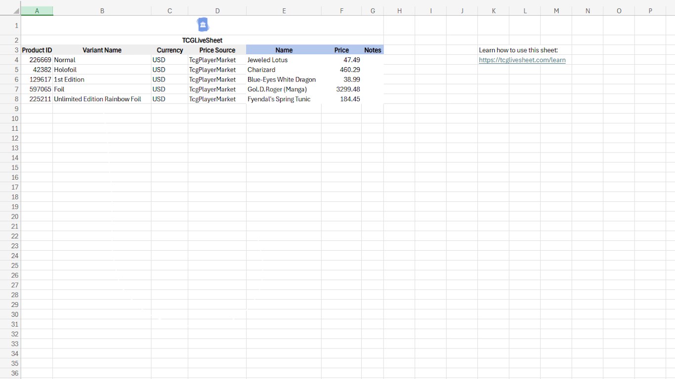Click the Unlimited Edition Rainbow Foil cell

point(102,99)
